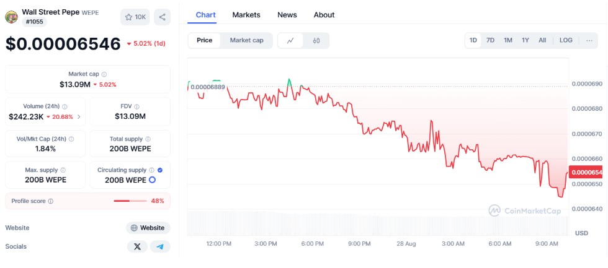
Task: Select the 1Y time range
Action: click(525, 40)
